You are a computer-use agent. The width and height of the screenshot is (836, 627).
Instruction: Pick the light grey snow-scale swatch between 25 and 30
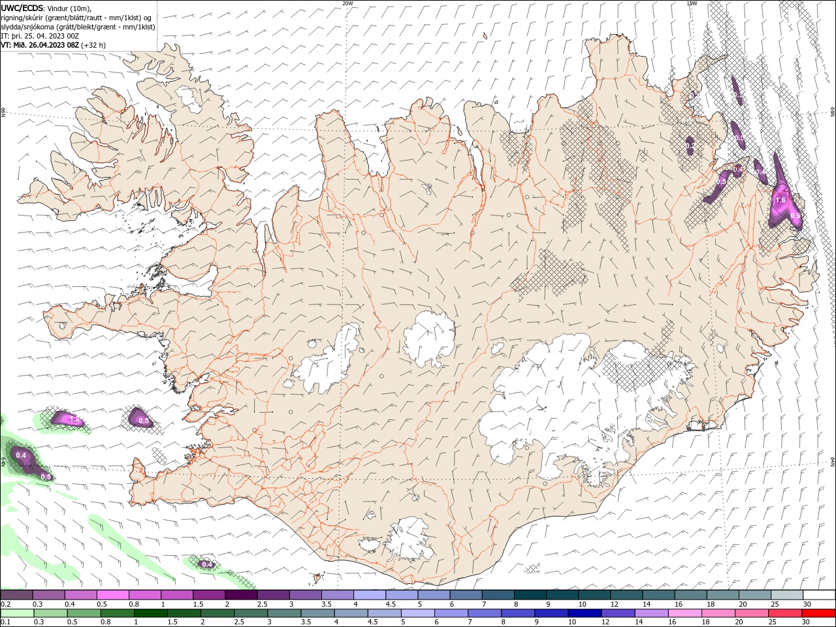click(x=786, y=595)
